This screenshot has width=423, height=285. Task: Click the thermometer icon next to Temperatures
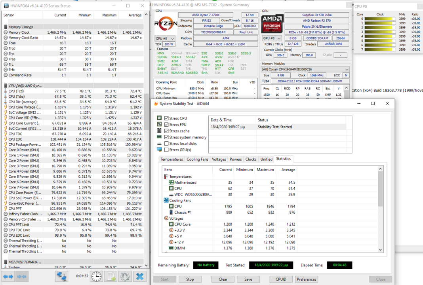[x=166, y=176]
